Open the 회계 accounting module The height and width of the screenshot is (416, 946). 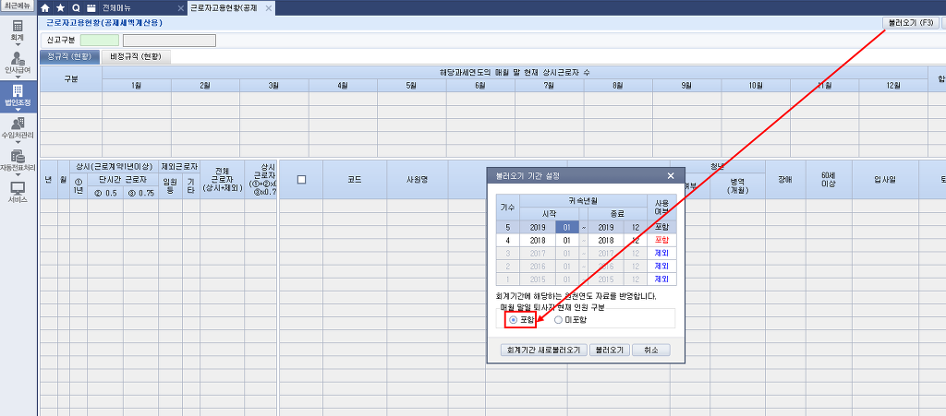point(18,30)
